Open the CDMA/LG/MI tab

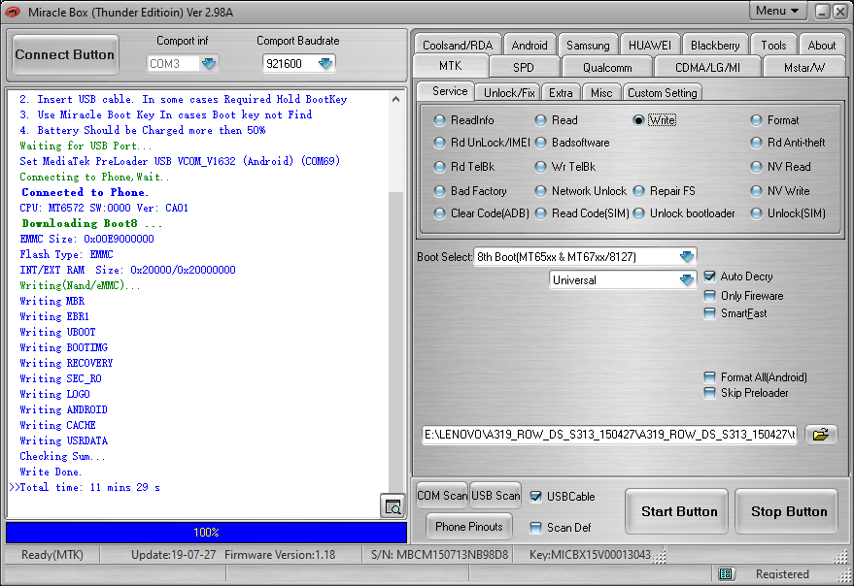click(707, 68)
